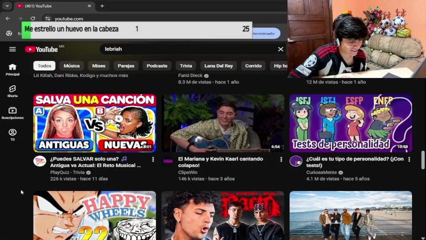Open the YouTube hamburger guide menu
The height and width of the screenshot is (240, 426).
click(x=12, y=49)
